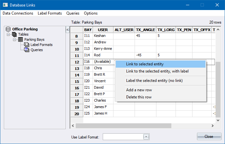Collapse the Tables tree node
The width and height of the screenshot is (225, 144).
point(9,34)
